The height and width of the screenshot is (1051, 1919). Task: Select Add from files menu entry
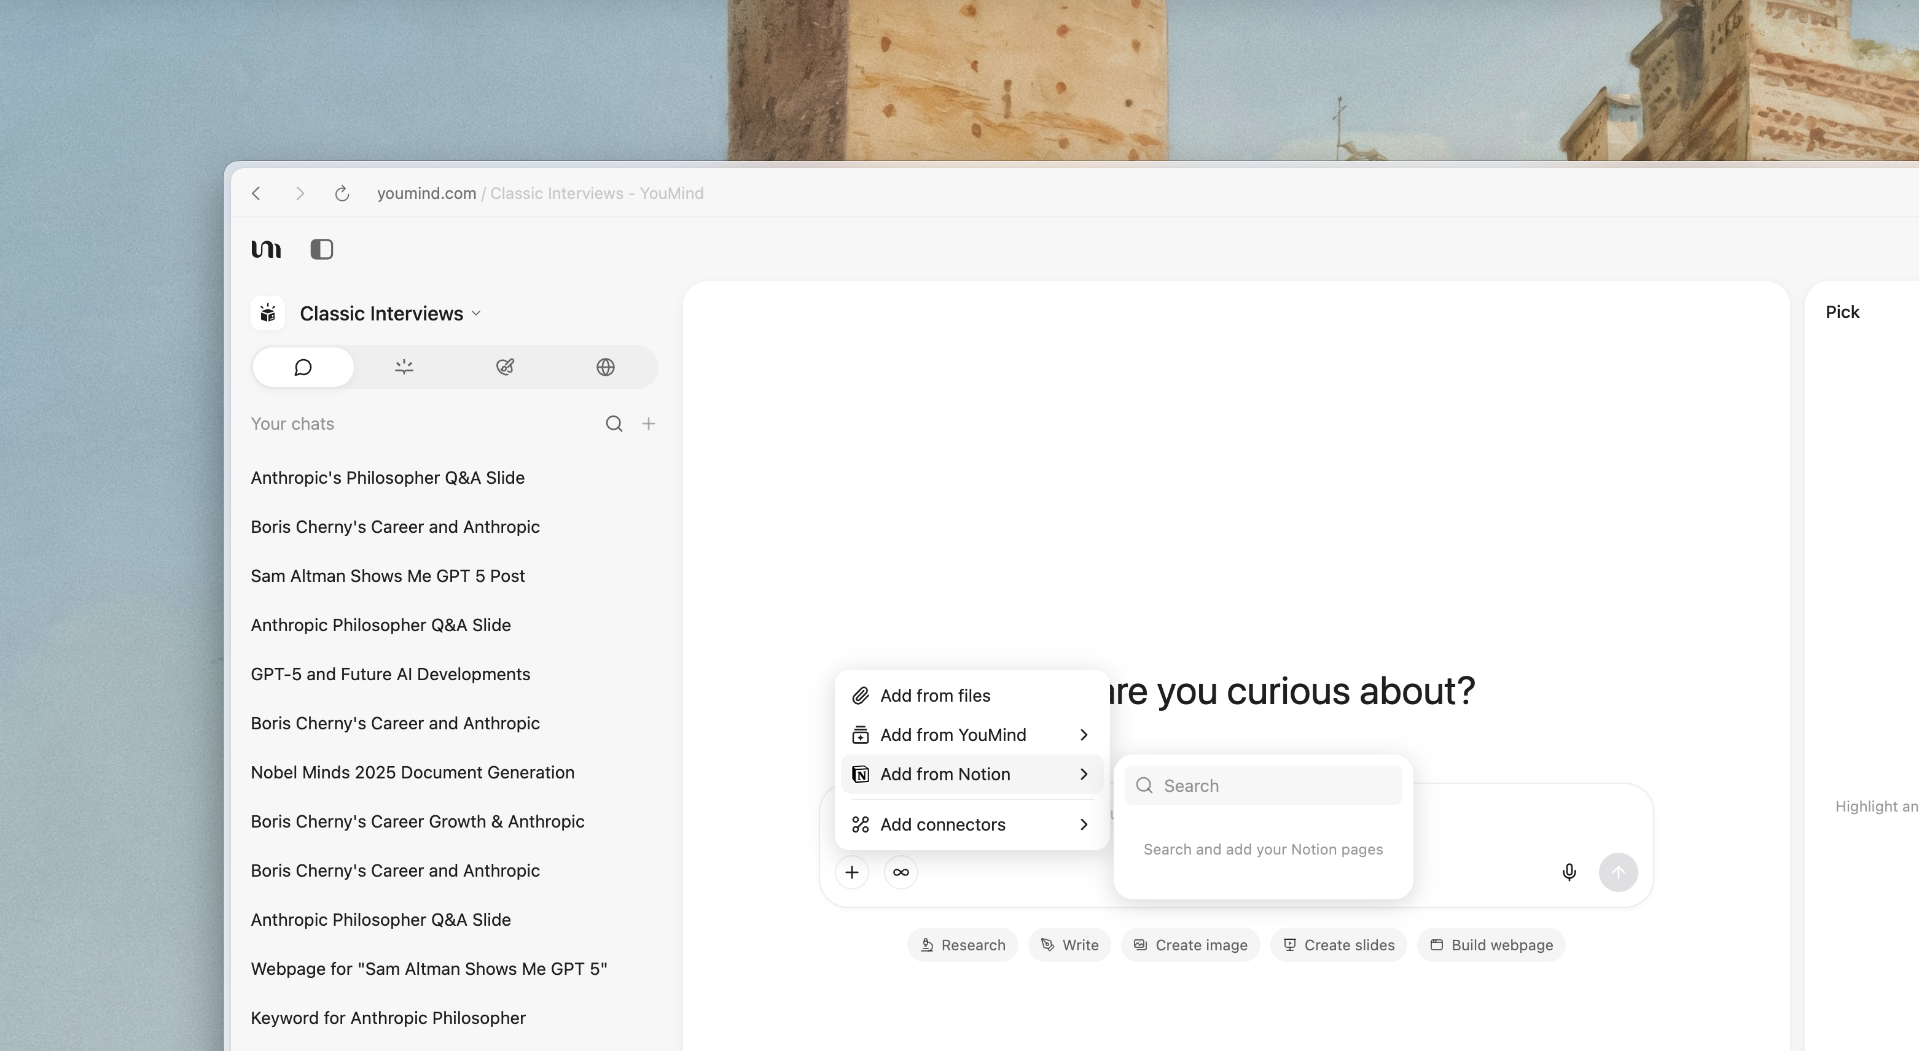click(935, 695)
